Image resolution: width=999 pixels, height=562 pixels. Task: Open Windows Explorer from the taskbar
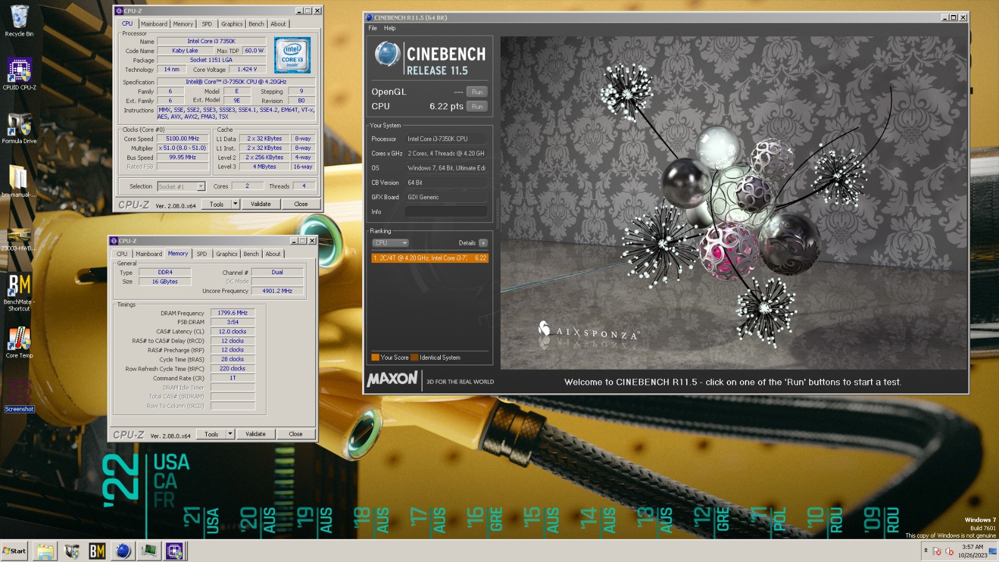pyautogui.click(x=45, y=551)
